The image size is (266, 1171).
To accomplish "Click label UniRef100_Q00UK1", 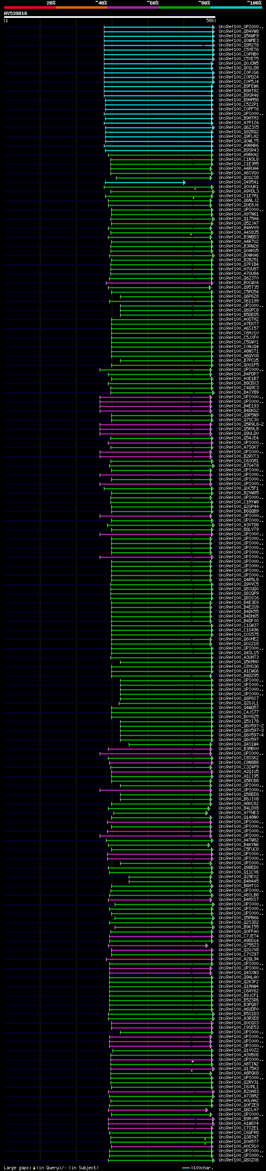I will pos(239,187).
